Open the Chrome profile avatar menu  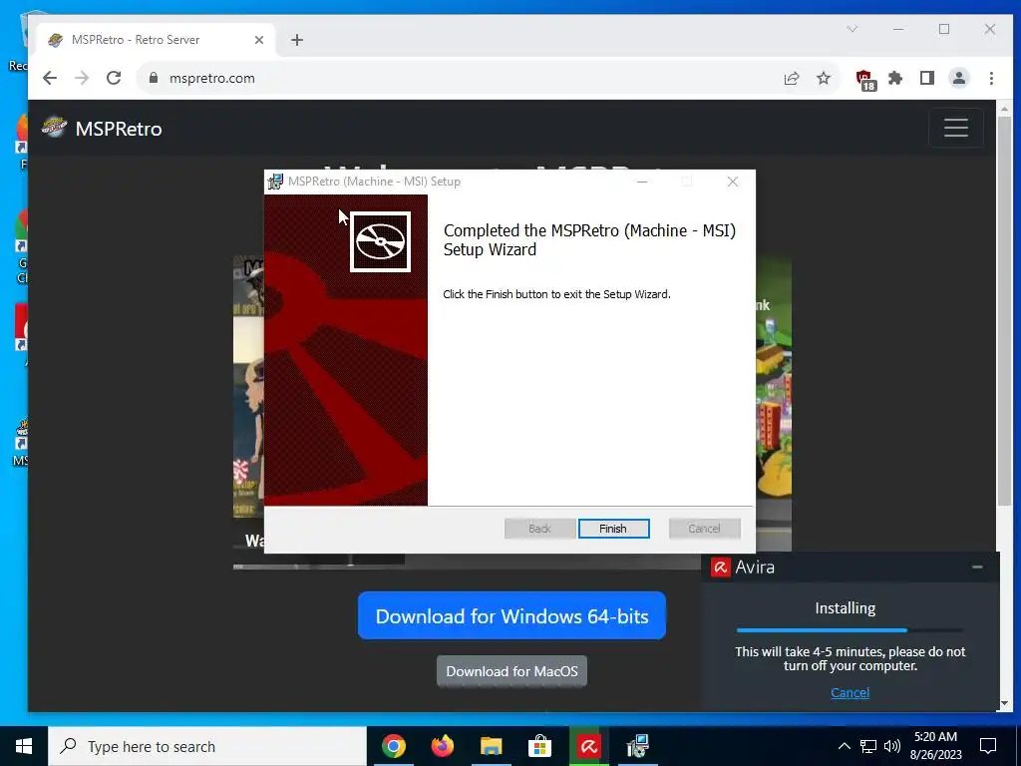point(959,78)
